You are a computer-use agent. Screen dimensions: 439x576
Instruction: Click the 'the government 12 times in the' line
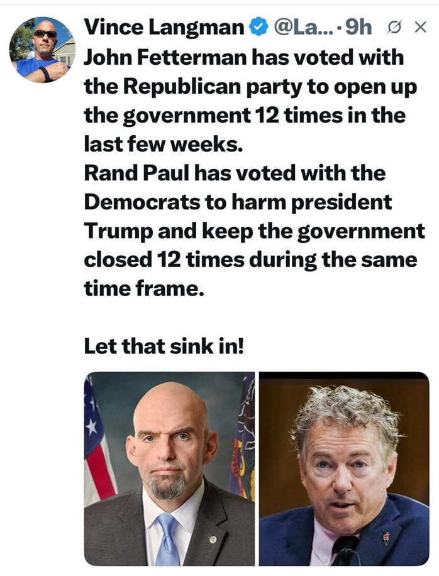pos(245,115)
